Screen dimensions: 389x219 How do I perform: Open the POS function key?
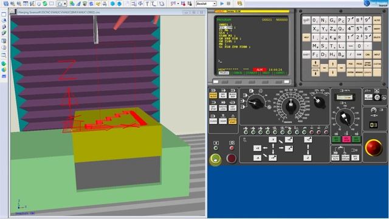(x=350, y=64)
